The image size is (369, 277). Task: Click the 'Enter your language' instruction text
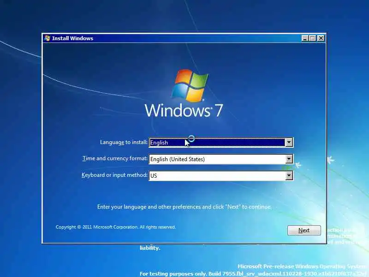(x=184, y=207)
